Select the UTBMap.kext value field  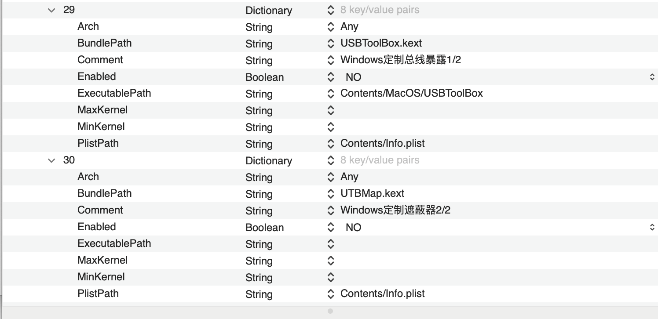click(372, 194)
